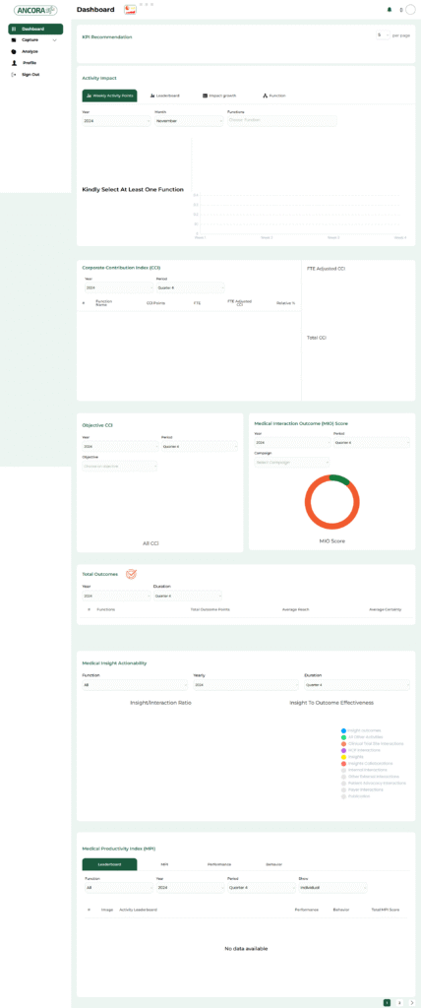The height and width of the screenshot is (1008, 421).
Task: Go to page 2 of results
Action: tap(399, 1002)
